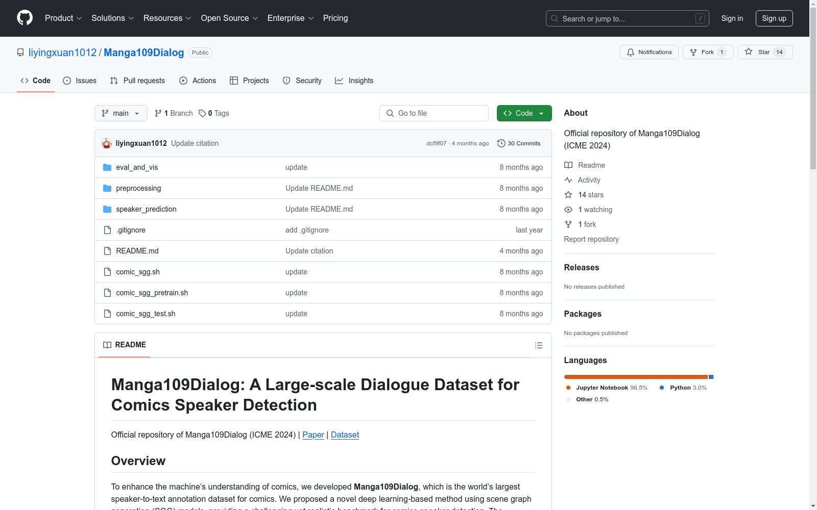Click the .gitignore file icon
Viewport: 817px width, 510px height.
pos(107,230)
